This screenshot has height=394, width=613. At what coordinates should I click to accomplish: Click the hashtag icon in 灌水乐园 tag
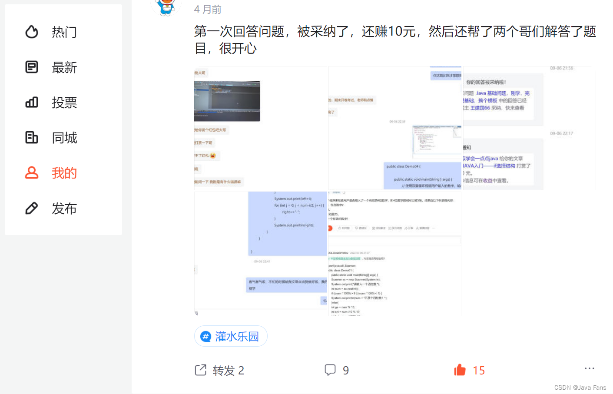[205, 336]
